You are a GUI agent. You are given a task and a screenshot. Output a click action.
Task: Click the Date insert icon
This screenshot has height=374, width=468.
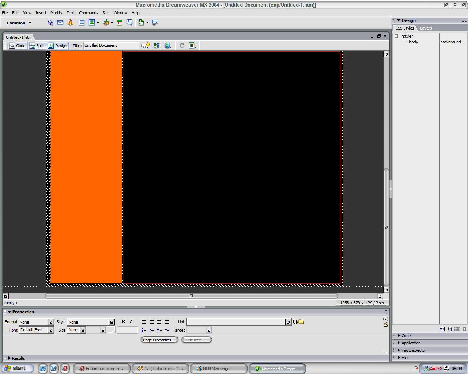click(x=119, y=23)
